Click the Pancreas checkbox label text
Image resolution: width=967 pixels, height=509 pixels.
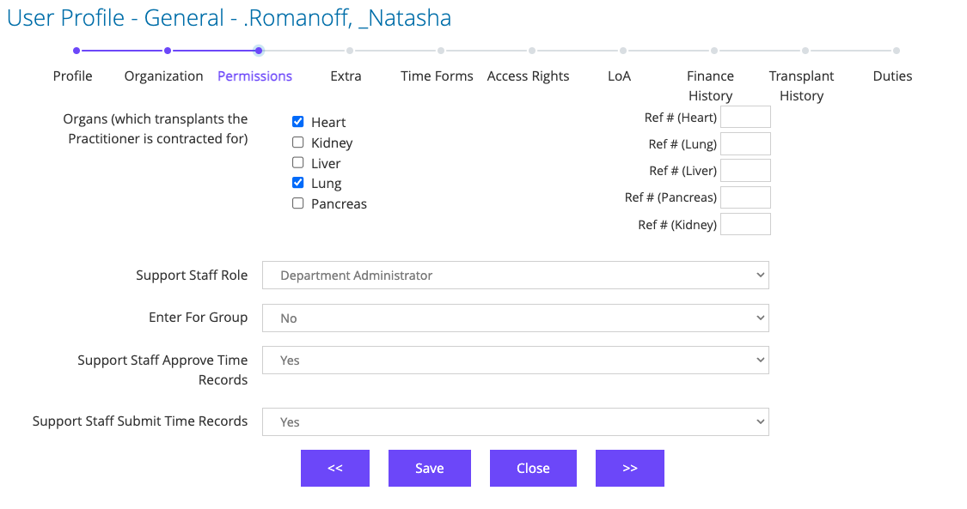[339, 203]
